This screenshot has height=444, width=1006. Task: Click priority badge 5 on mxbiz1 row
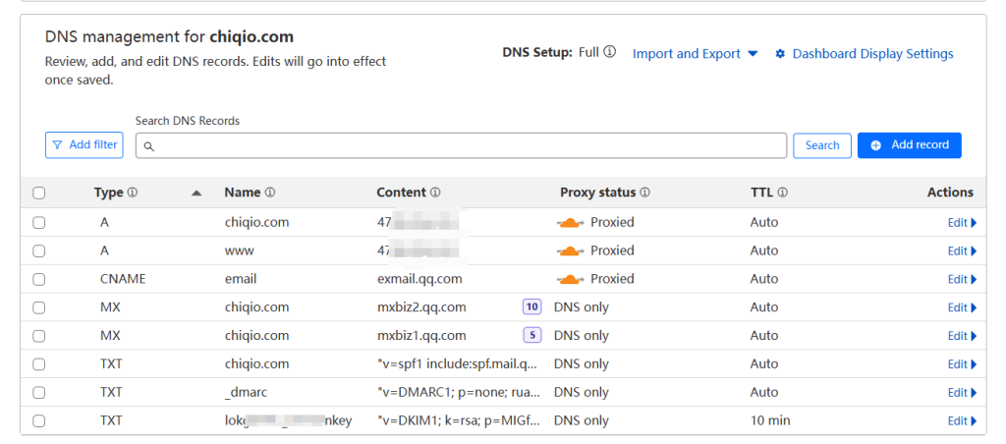[531, 336]
